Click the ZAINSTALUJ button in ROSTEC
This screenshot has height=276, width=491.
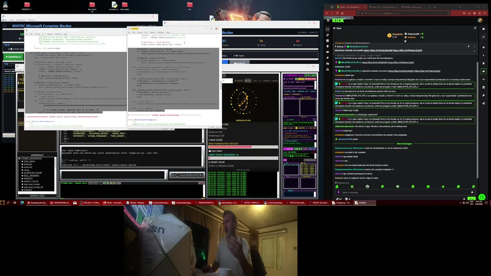[14, 57]
